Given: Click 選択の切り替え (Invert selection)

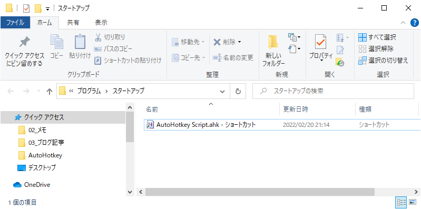Looking at the screenshot, I should click(x=384, y=61).
